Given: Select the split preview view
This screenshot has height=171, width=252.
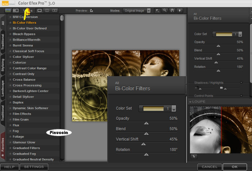Looking at the screenshot, I should coord(47,10).
